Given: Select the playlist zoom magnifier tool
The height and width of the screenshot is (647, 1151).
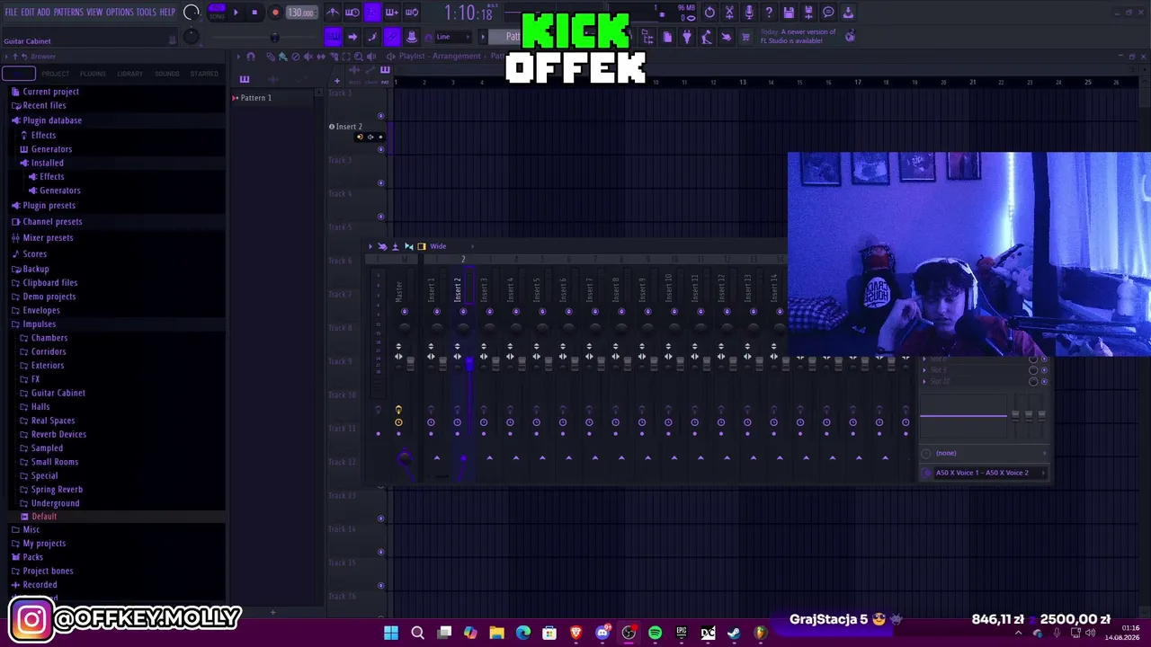Looking at the screenshot, I should pos(358,57).
